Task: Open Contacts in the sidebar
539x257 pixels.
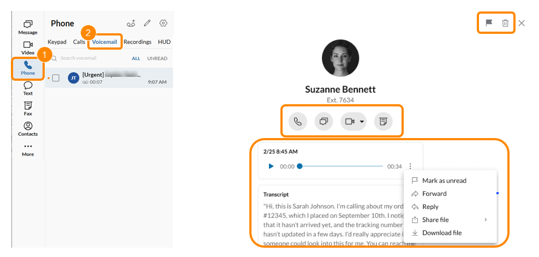Action: (x=28, y=129)
